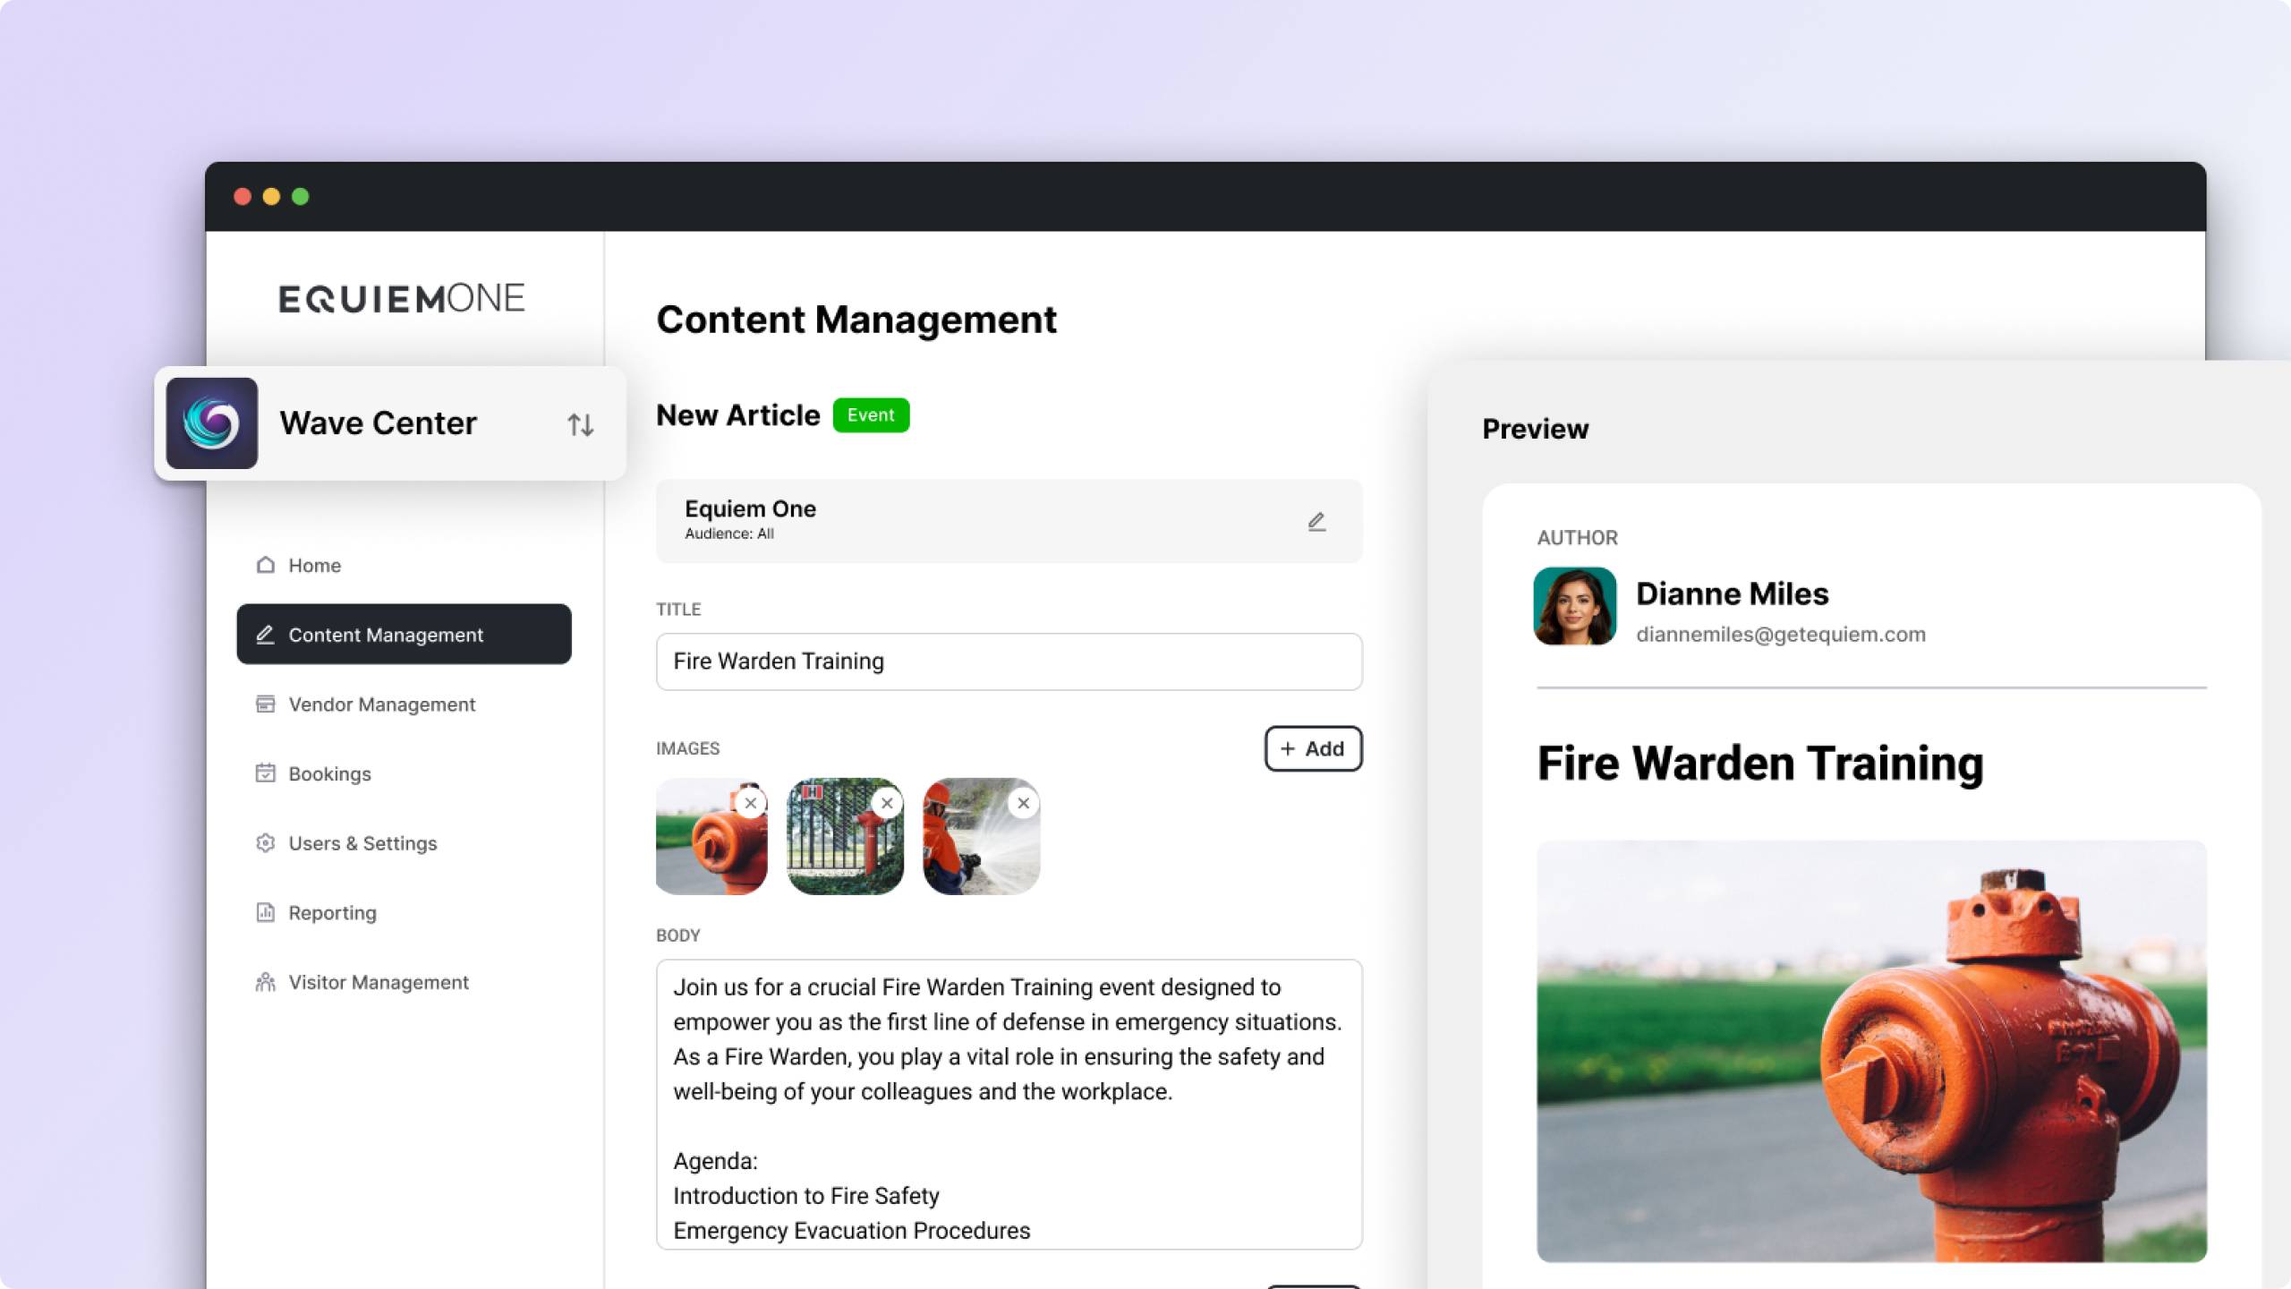This screenshot has height=1289, width=2291.
Task: Open Visitor Management section
Action: [x=404, y=982]
